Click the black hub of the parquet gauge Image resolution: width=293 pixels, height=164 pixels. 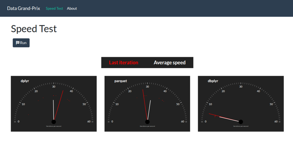point(147,122)
